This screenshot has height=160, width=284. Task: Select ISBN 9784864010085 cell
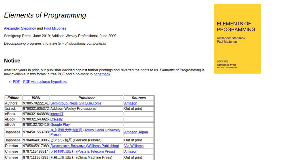click(36, 140)
